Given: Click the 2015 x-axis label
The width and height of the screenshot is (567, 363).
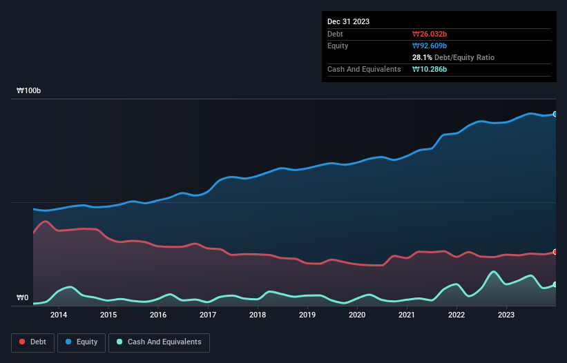Looking at the screenshot, I should coord(108,315).
